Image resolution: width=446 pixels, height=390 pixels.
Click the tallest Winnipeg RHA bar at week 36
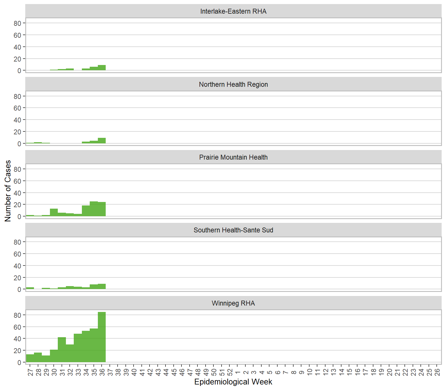tap(102, 337)
